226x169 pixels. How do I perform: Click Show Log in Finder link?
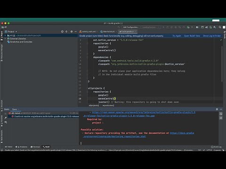pos(212,36)
